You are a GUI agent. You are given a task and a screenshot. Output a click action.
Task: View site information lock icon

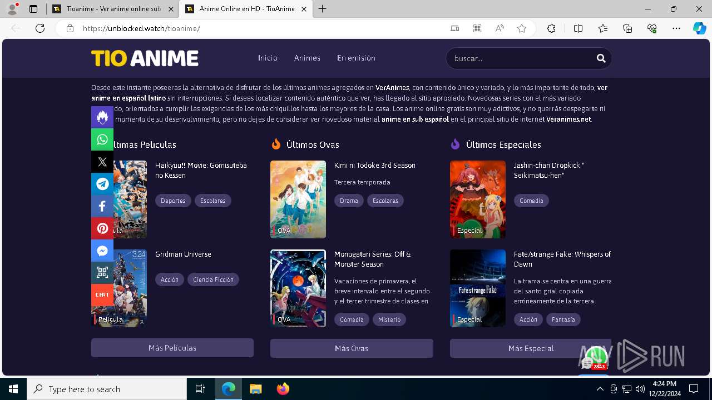pyautogui.click(x=70, y=28)
